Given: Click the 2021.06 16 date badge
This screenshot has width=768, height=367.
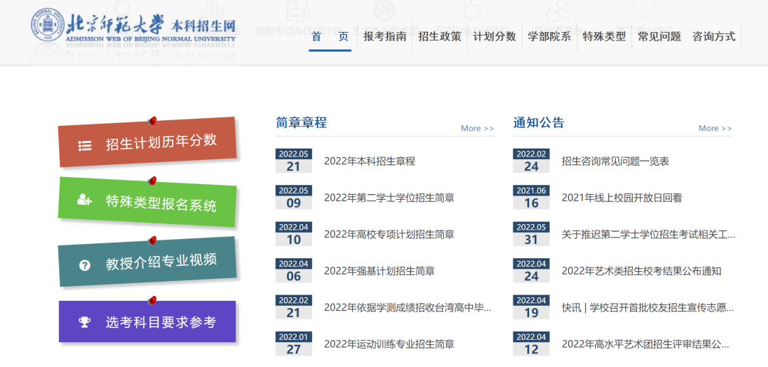Looking at the screenshot, I should click(531, 198).
